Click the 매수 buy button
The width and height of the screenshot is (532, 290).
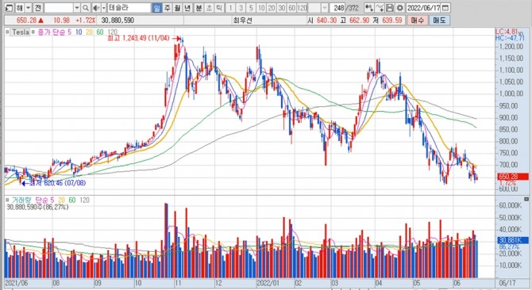pos(418,21)
